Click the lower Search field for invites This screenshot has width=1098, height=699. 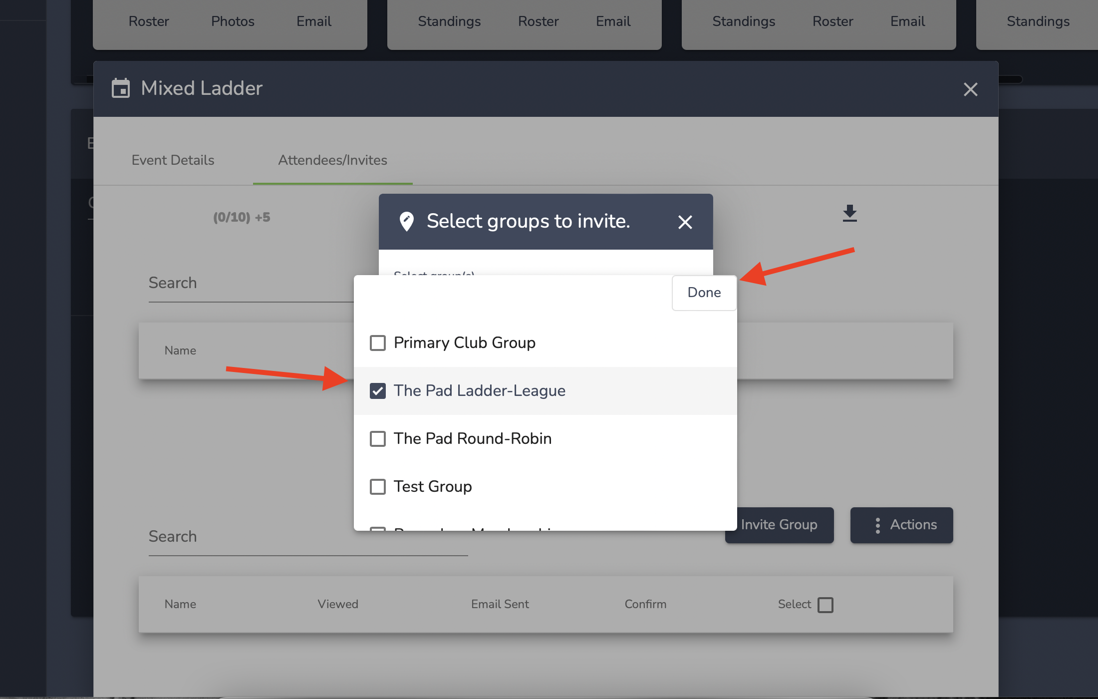[x=308, y=537]
